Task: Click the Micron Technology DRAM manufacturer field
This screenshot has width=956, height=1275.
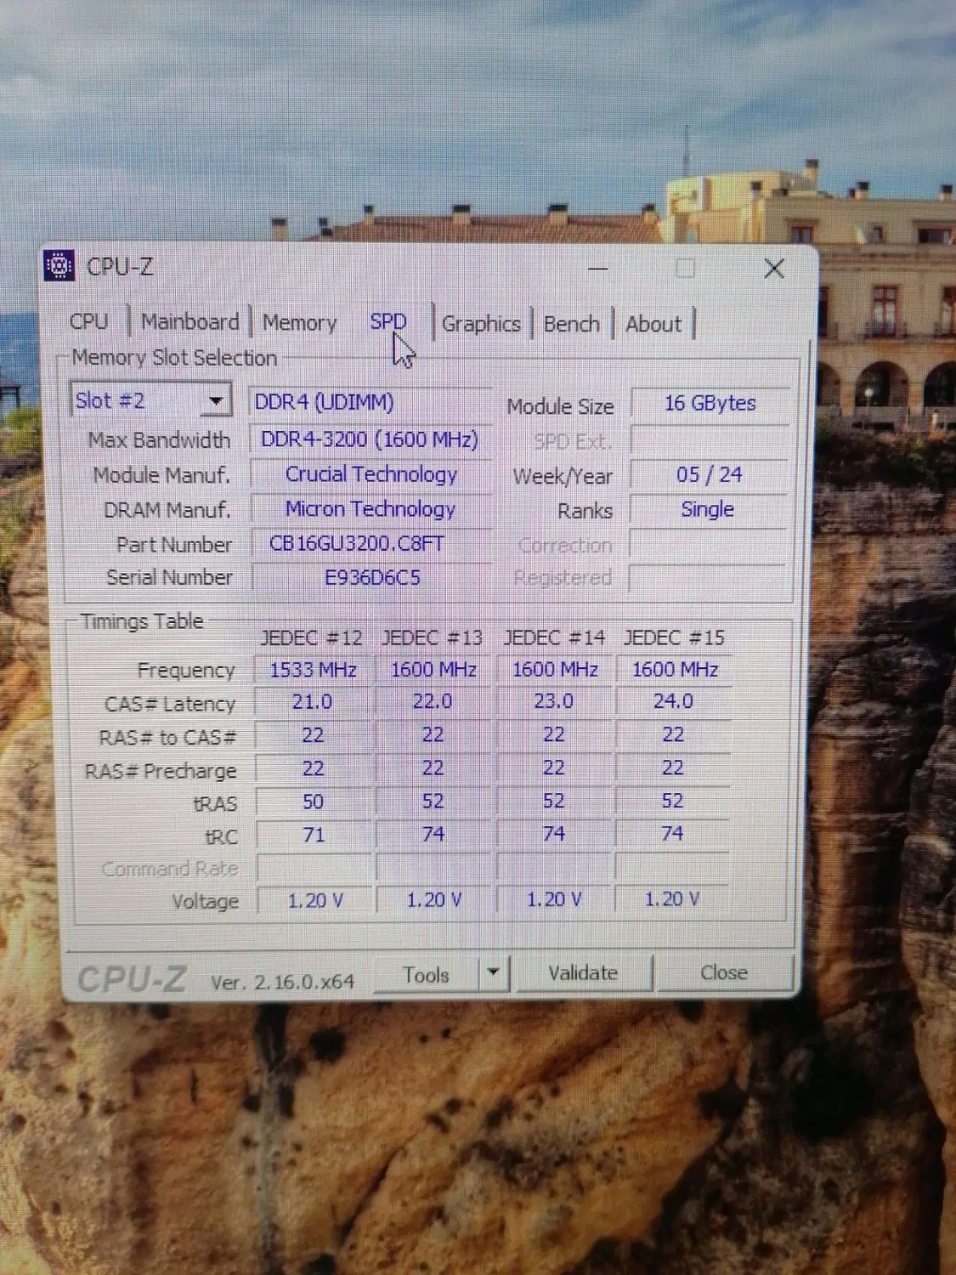Action: tap(371, 509)
